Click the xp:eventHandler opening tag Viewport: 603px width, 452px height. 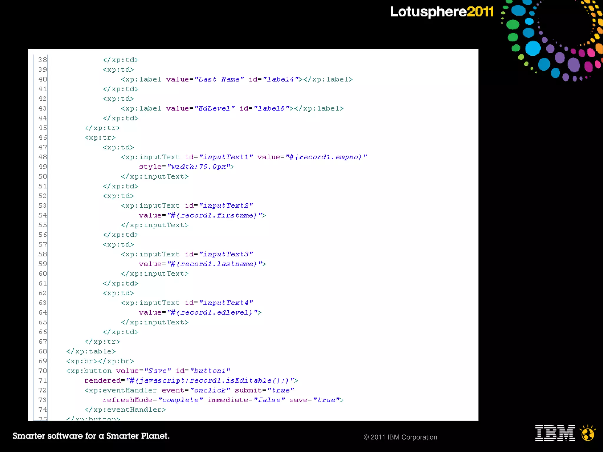point(121,390)
